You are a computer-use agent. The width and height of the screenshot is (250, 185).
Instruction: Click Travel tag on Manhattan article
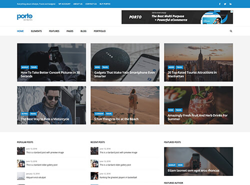point(179,67)
